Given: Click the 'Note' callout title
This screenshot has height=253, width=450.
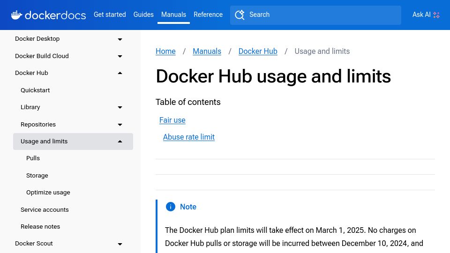Looking at the screenshot, I should tap(188, 207).
